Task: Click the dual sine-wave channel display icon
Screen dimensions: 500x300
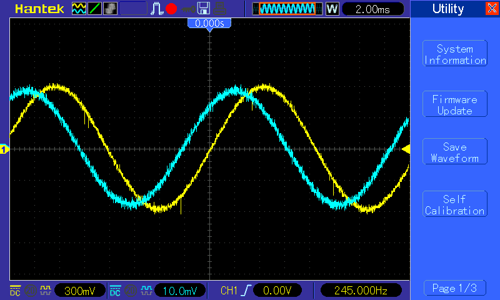Action: 79,9
